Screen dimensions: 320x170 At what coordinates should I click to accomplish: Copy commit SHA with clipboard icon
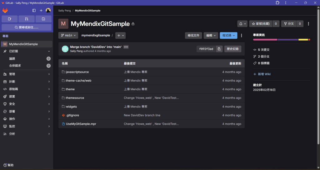coord(219,49)
